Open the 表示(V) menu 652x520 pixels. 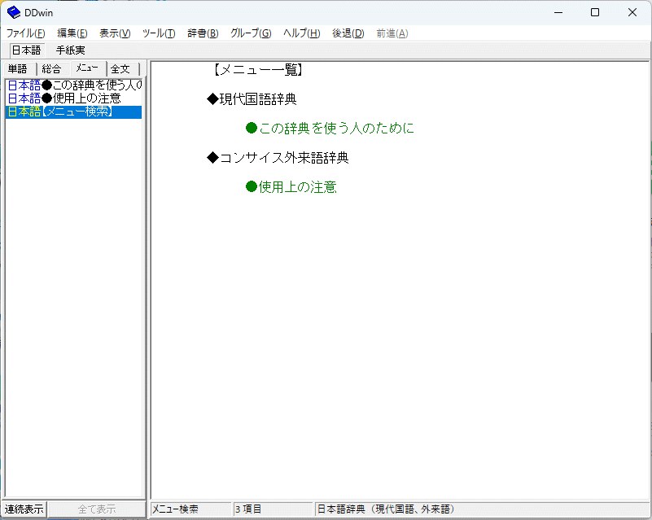116,33
